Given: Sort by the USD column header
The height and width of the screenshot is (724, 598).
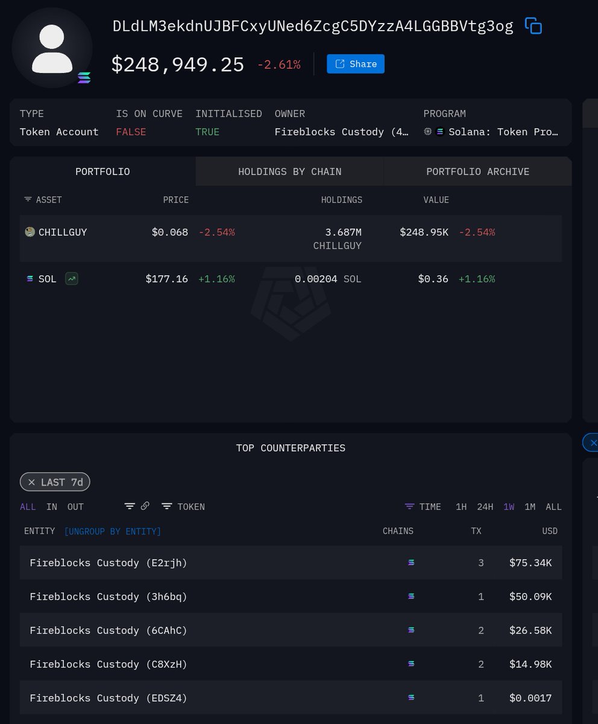Looking at the screenshot, I should point(550,532).
